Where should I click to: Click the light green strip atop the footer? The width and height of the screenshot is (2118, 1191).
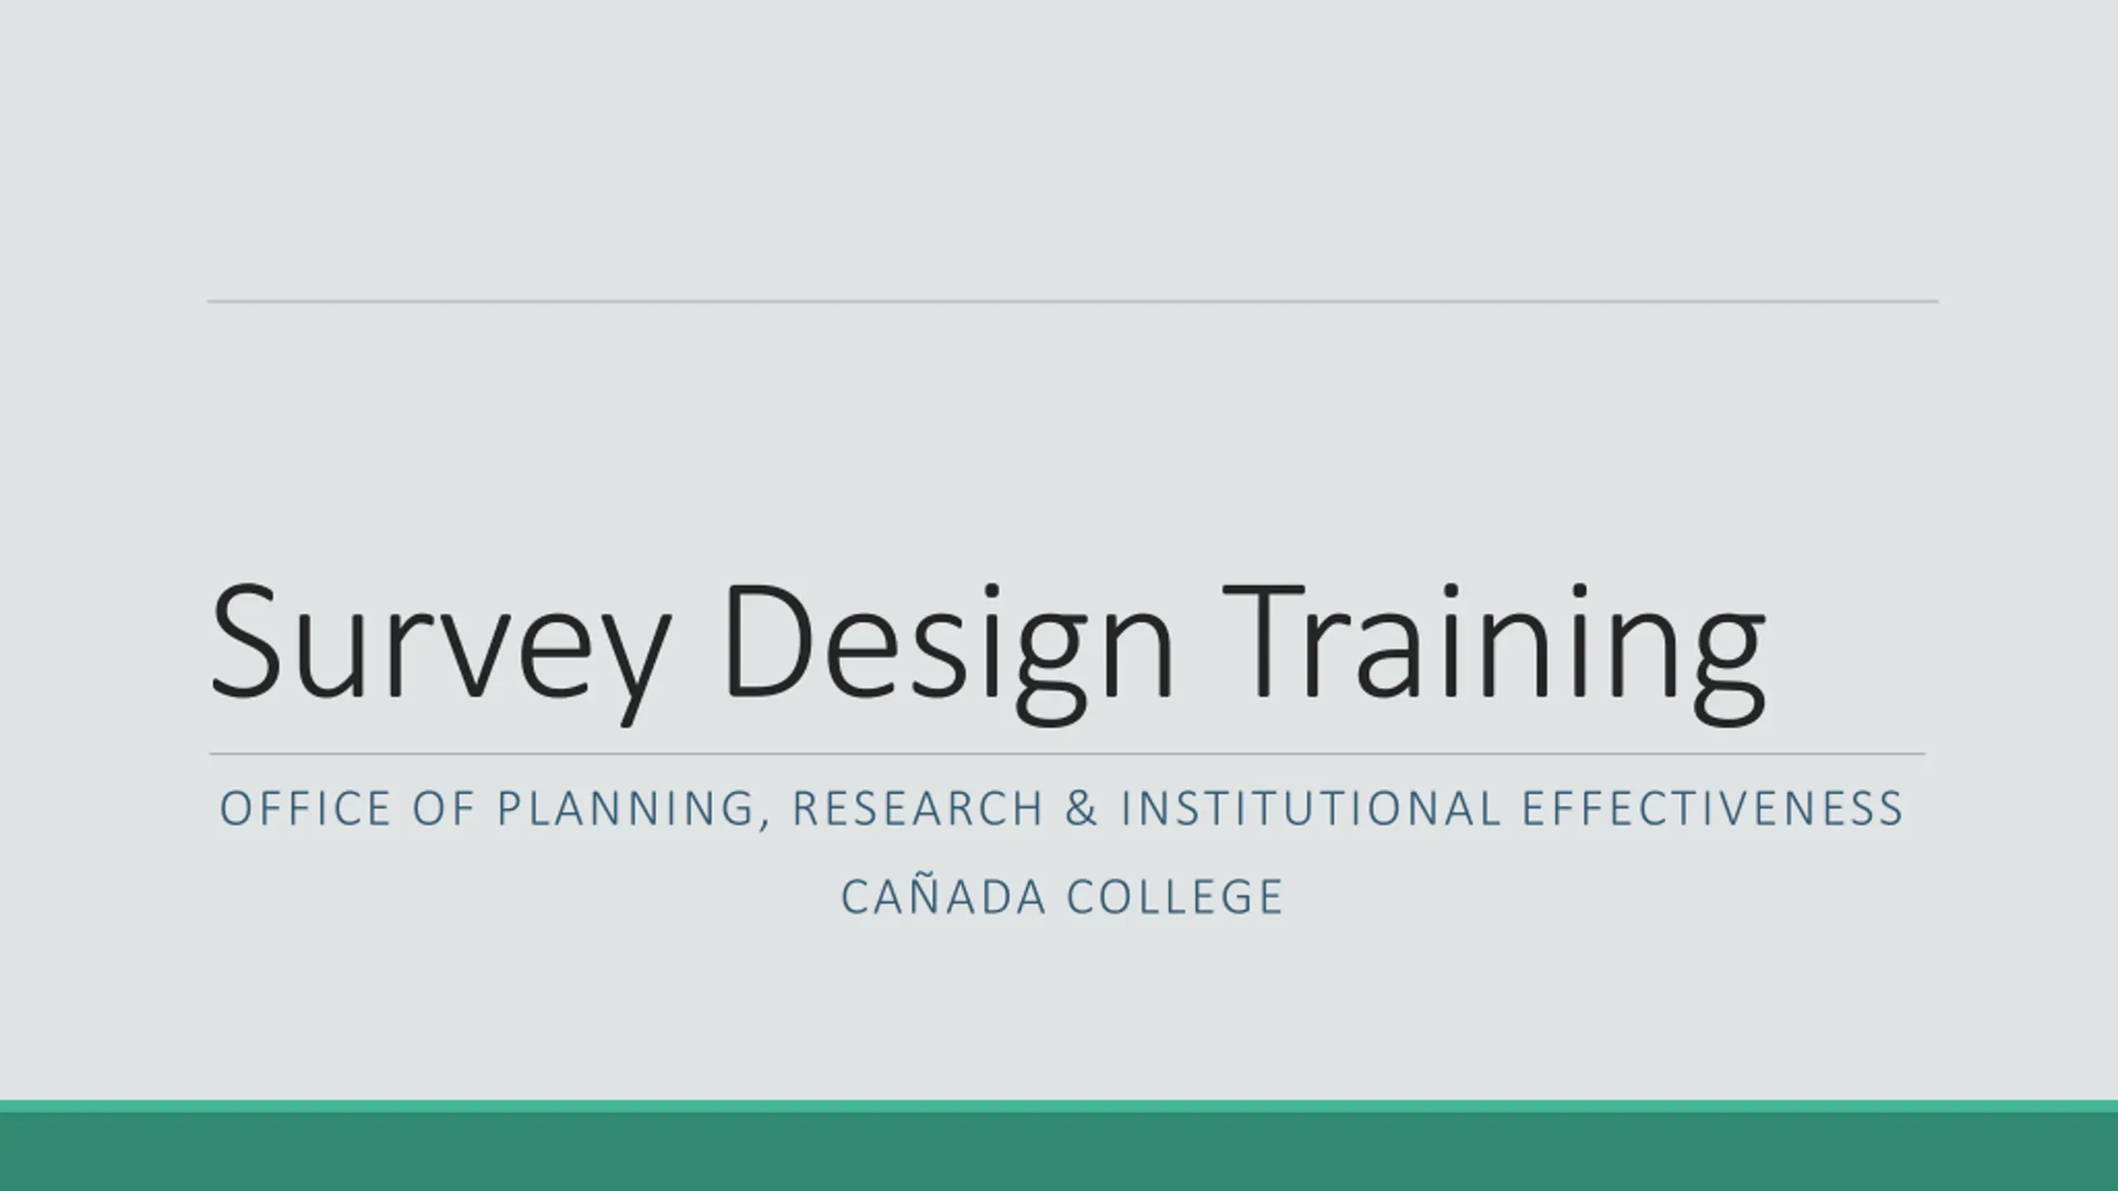[1059, 1106]
